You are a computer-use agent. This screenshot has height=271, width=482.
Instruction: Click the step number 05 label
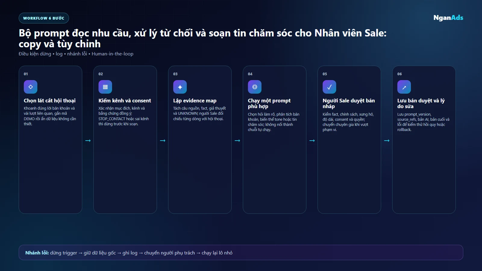tap(325, 74)
